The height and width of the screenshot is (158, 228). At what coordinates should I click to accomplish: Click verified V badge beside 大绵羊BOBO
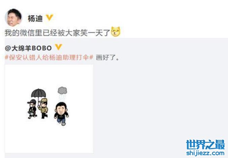tap(59, 47)
